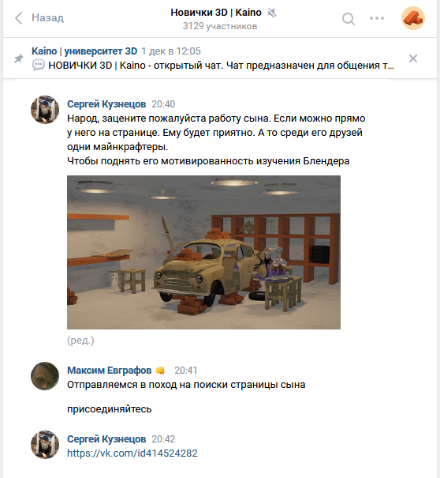The height and width of the screenshot is (478, 440).
Task: Follow the vk.com/id414524282 link
Action: coord(132,453)
